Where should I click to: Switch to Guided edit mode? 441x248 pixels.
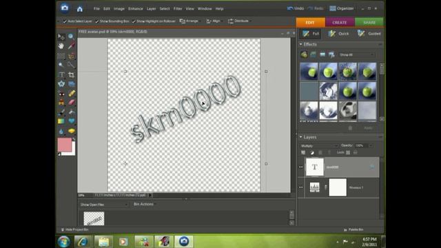[369, 34]
